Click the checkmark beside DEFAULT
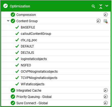The image size is (112, 107). click(17, 46)
